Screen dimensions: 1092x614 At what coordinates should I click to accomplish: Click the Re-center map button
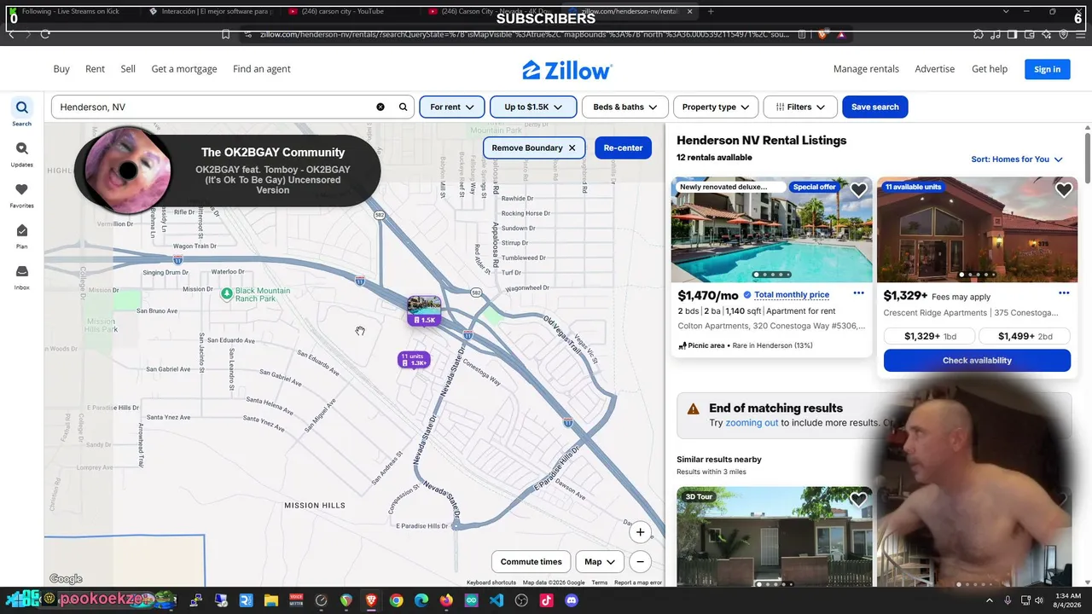tap(623, 148)
